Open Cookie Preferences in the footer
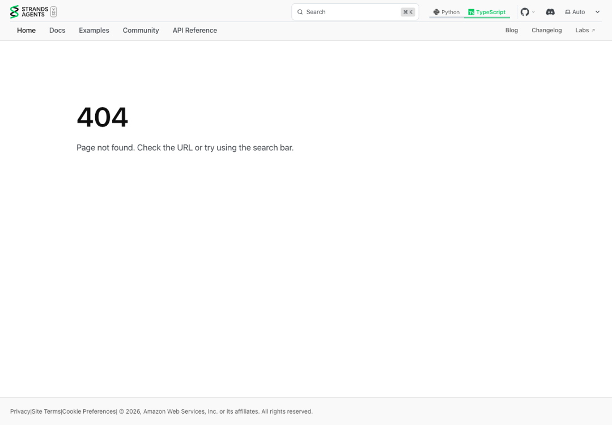The image size is (612, 425). (89, 411)
